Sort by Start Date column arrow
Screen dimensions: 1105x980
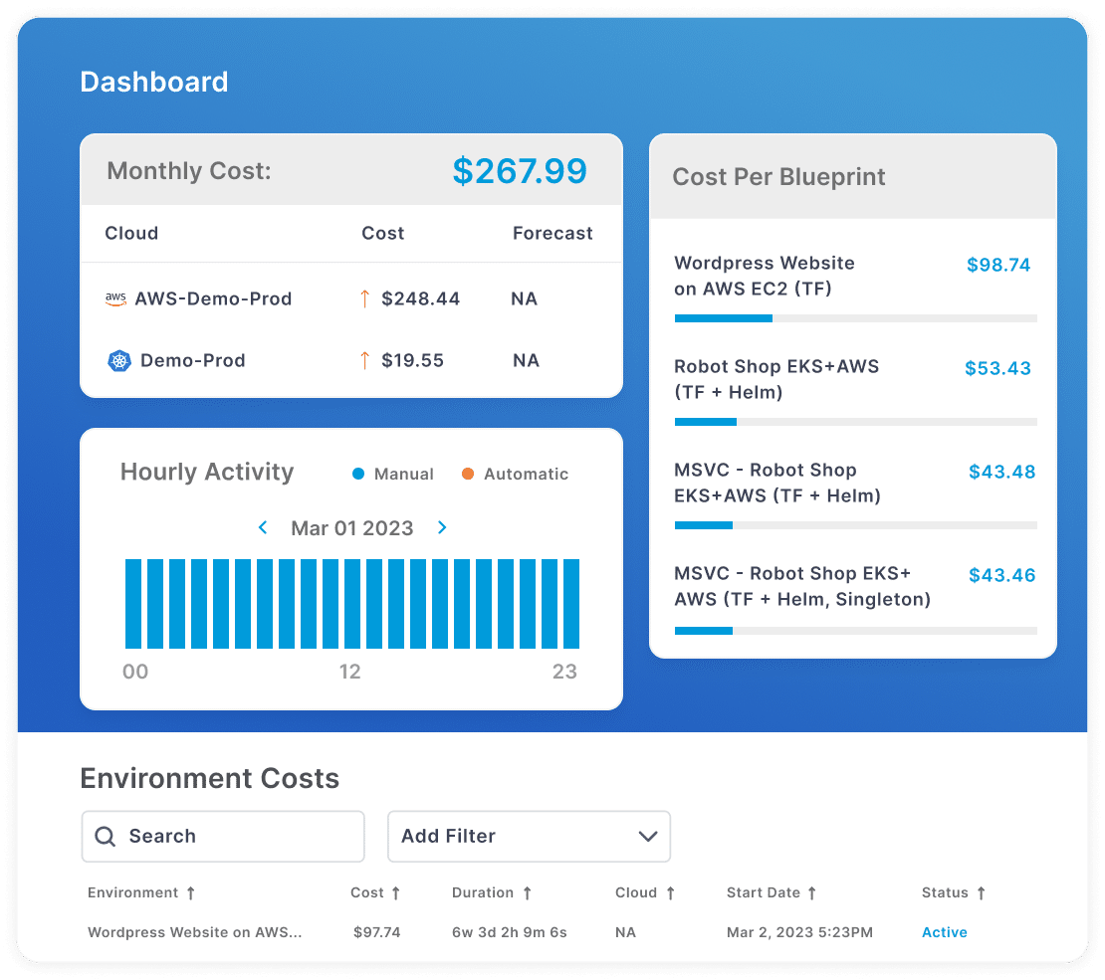coord(811,893)
